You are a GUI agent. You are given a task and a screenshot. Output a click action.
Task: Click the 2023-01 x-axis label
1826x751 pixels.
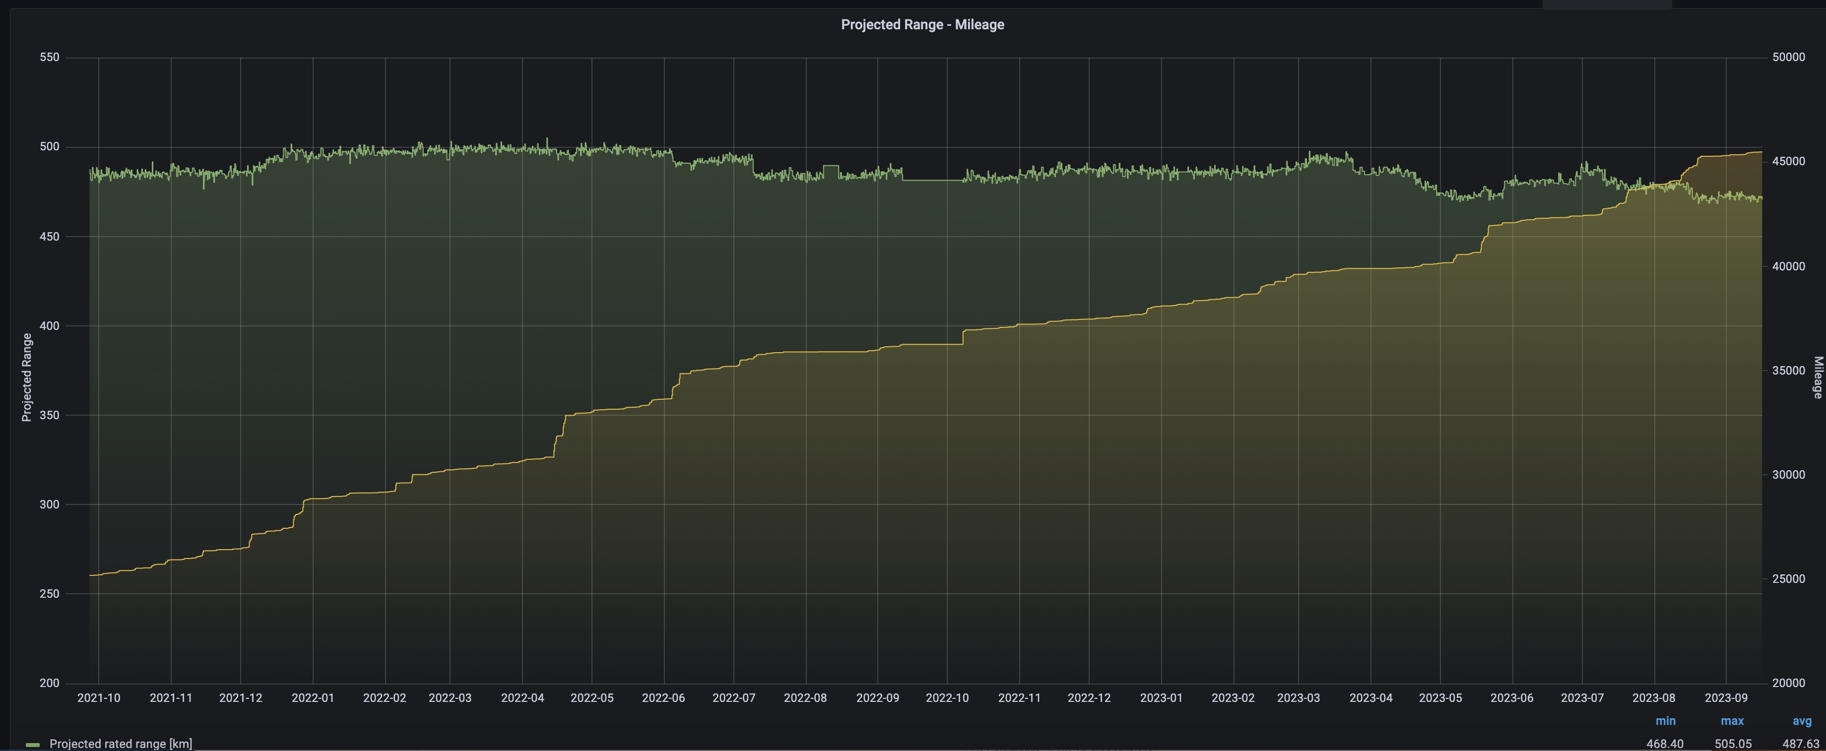coord(1161,698)
